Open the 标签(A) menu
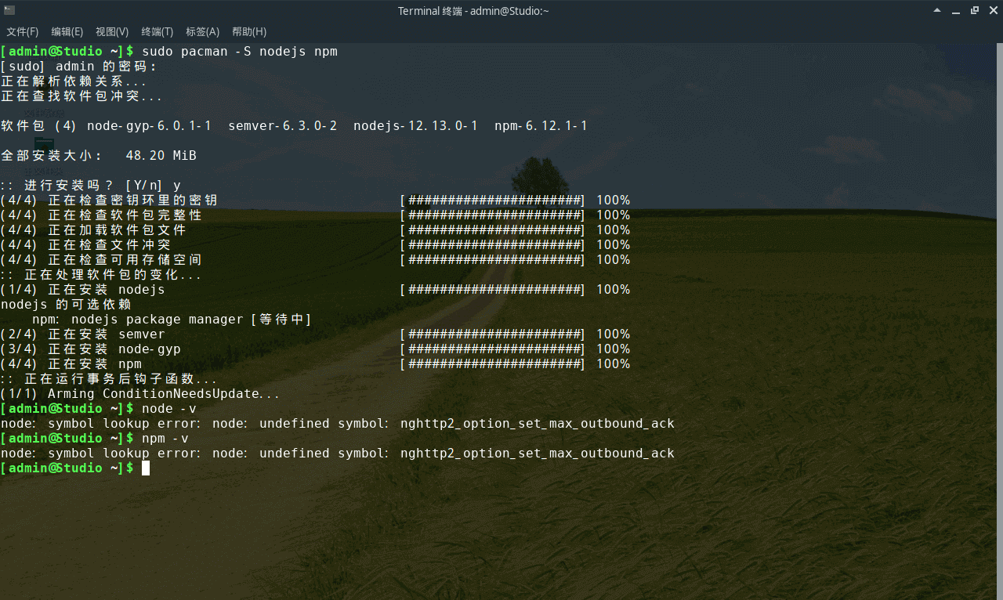Viewport: 1003px width, 600px height. click(201, 31)
